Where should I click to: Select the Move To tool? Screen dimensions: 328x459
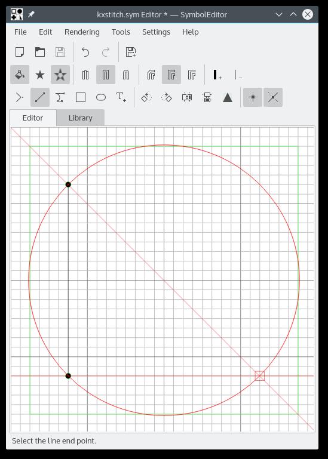click(x=20, y=97)
